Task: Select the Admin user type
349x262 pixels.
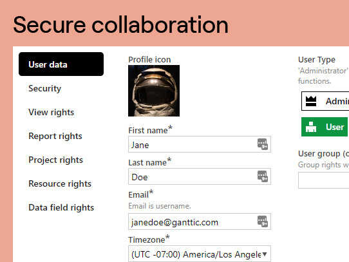Action: pos(325,101)
